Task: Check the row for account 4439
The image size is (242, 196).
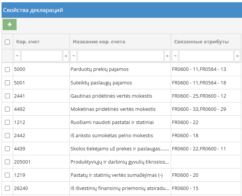Action: pyautogui.click(x=7, y=149)
